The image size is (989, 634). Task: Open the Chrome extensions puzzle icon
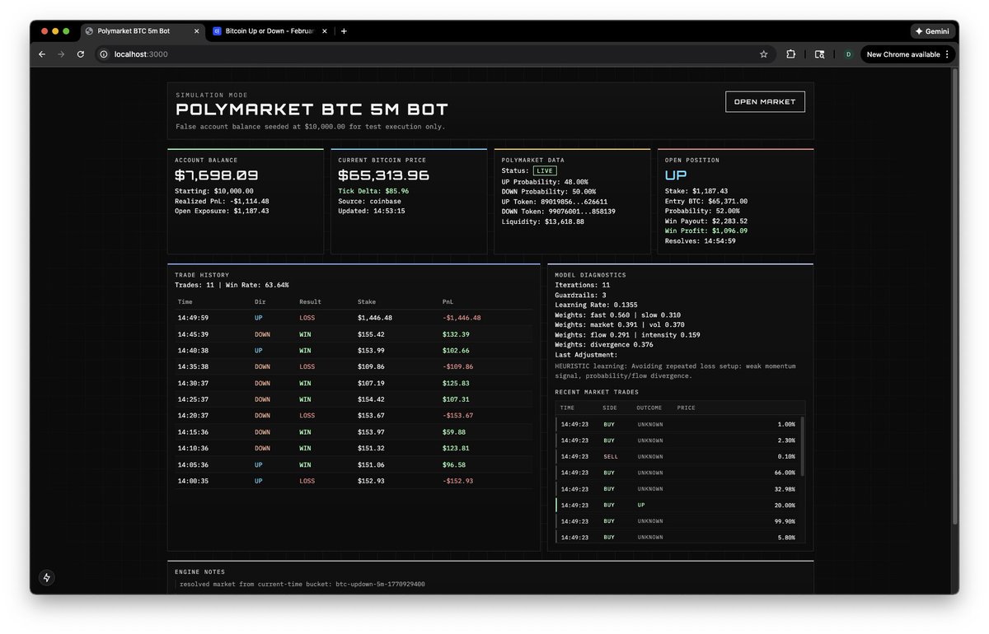(791, 54)
